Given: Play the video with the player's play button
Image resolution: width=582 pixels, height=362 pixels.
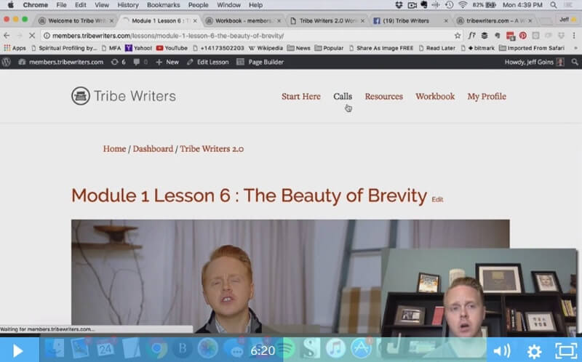Looking at the screenshot, I should point(17,350).
